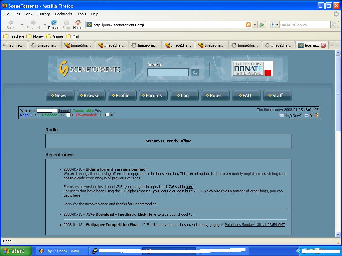The width and height of the screenshot is (342, 256).
Task: Click the logout link
Action: (x=64, y=111)
